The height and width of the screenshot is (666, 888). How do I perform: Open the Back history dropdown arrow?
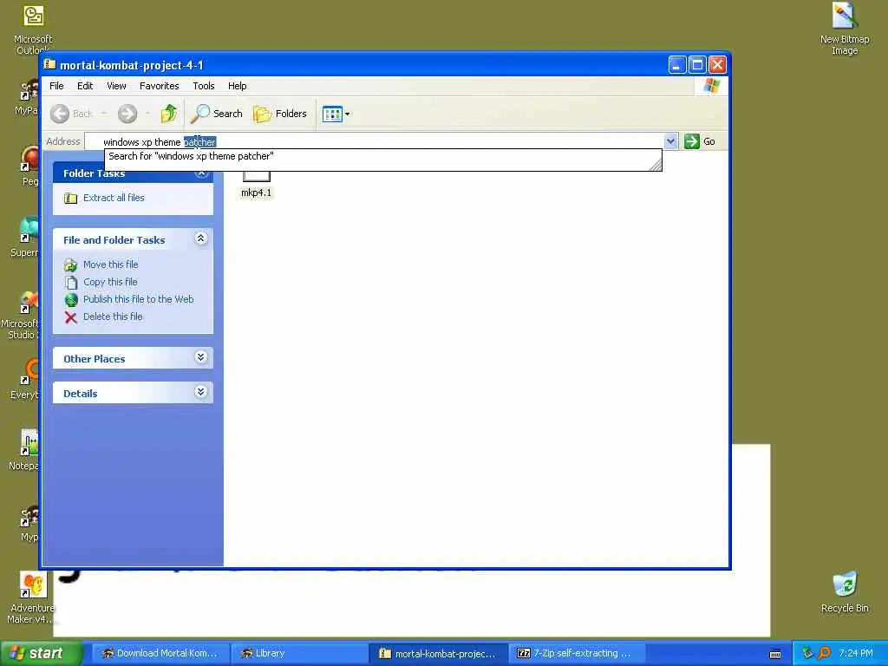coord(104,114)
